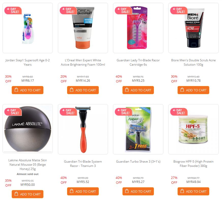Add Biogrow HPF-5 powder to cart
Screen dimensions: 222x200
click(193, 191)
